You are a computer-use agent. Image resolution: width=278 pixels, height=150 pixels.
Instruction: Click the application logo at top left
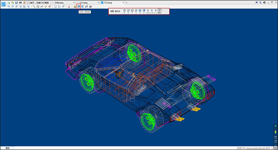3,4
